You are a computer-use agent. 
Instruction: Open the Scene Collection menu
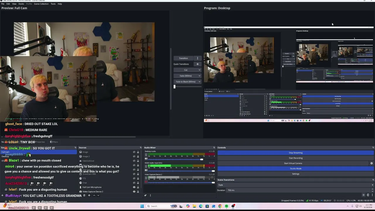(41, 4)
